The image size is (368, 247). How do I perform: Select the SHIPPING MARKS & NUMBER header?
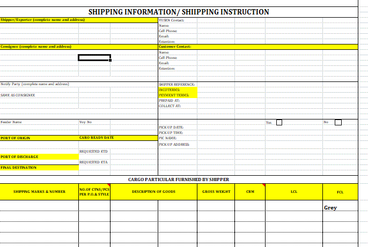tap(39, 192)
